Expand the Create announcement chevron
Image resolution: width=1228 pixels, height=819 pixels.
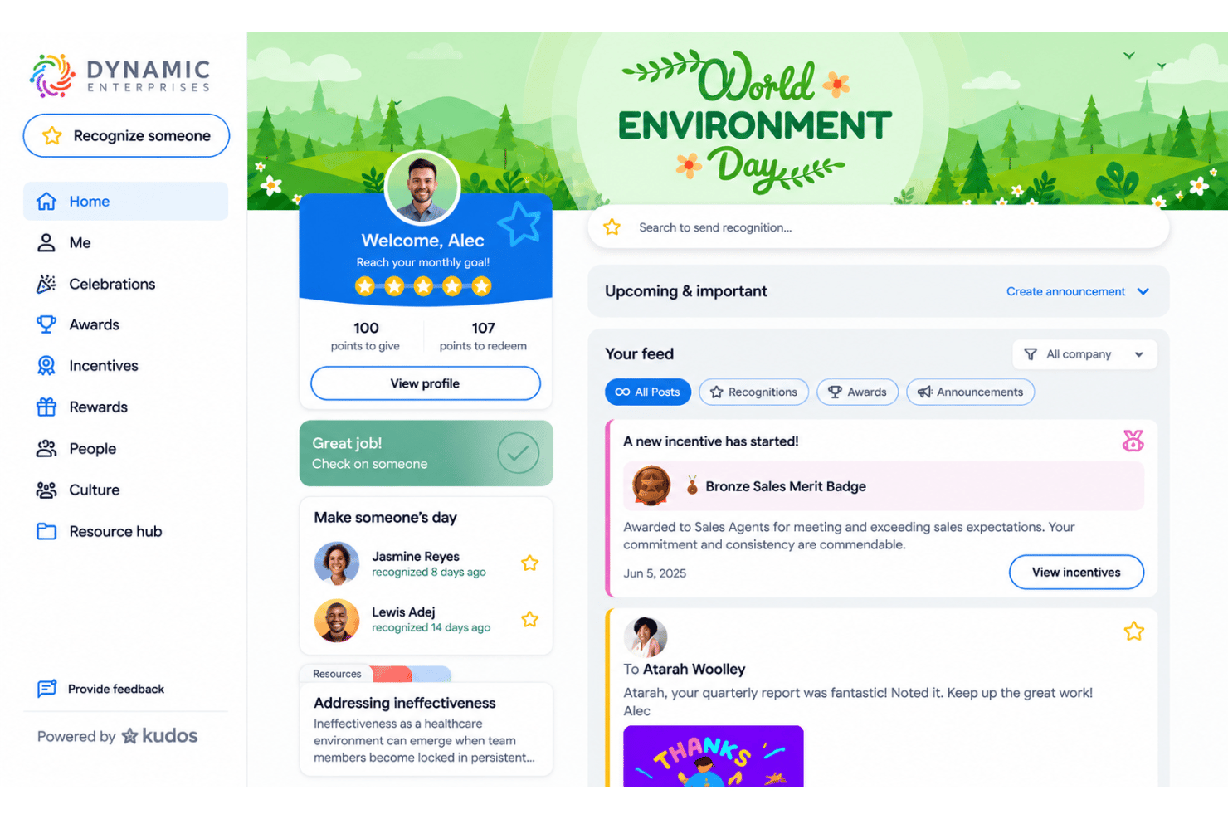[1143, 291]
